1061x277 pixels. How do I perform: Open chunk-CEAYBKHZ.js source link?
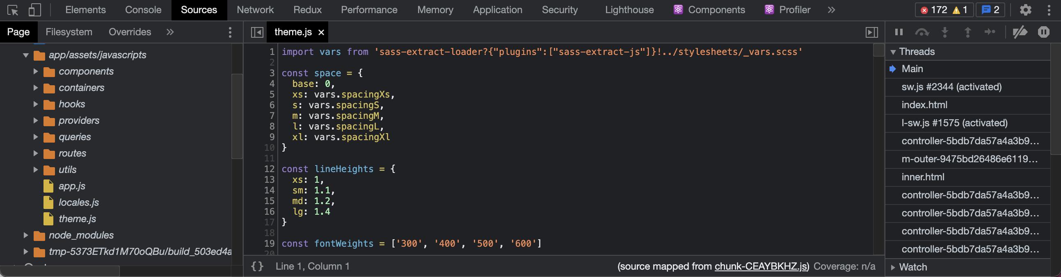pos(761,266)
